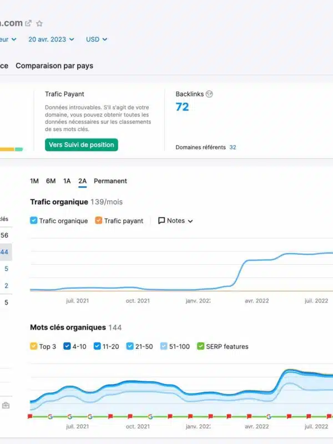Select the 6M time range tab
The width and height of the screenshot is (333, 444).
pyautogui.click(x=51, y=181)
